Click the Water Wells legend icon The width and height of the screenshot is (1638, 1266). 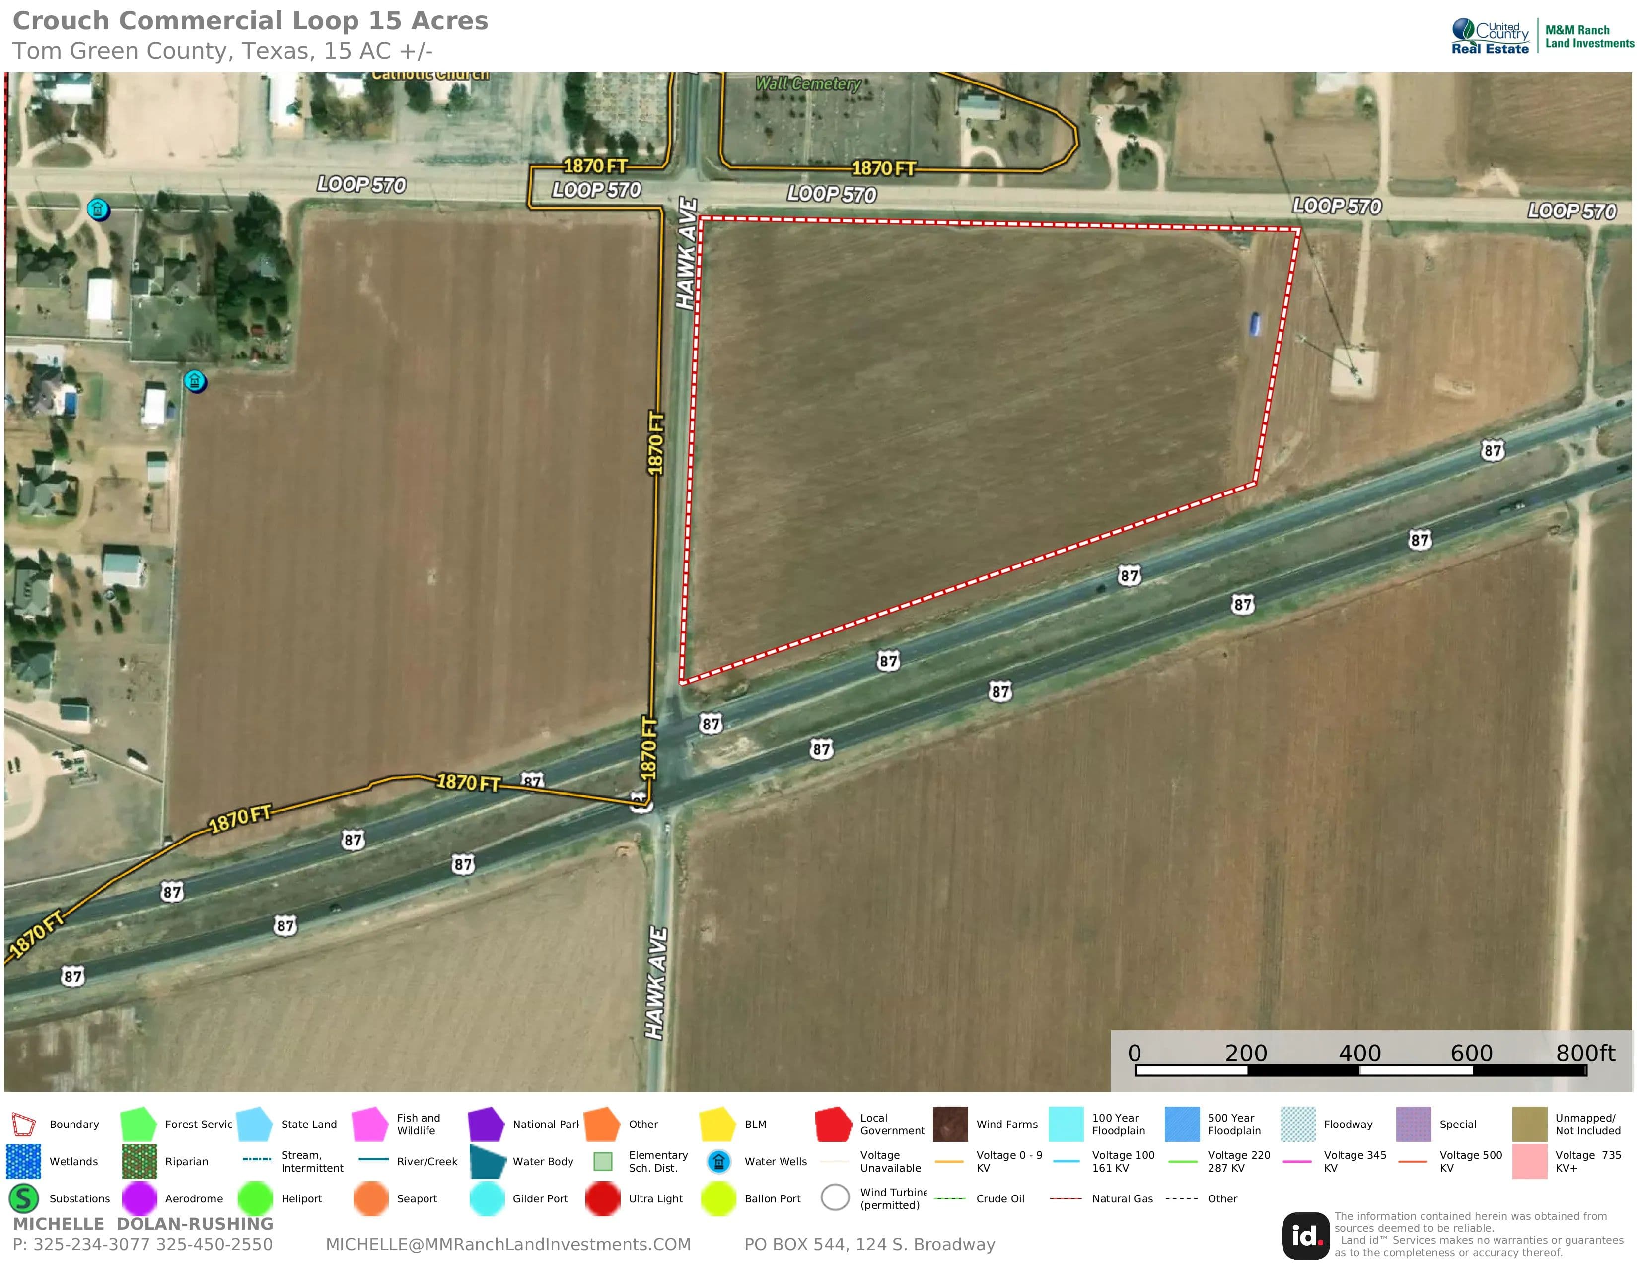[718, 1162]
